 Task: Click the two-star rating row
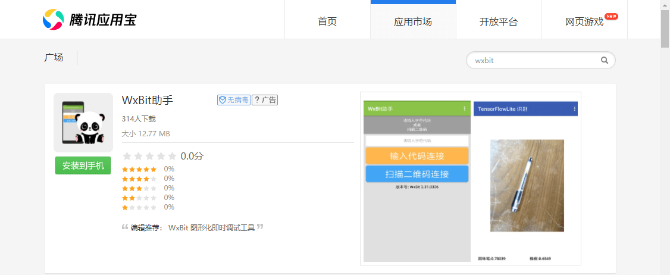pos(148,198)
